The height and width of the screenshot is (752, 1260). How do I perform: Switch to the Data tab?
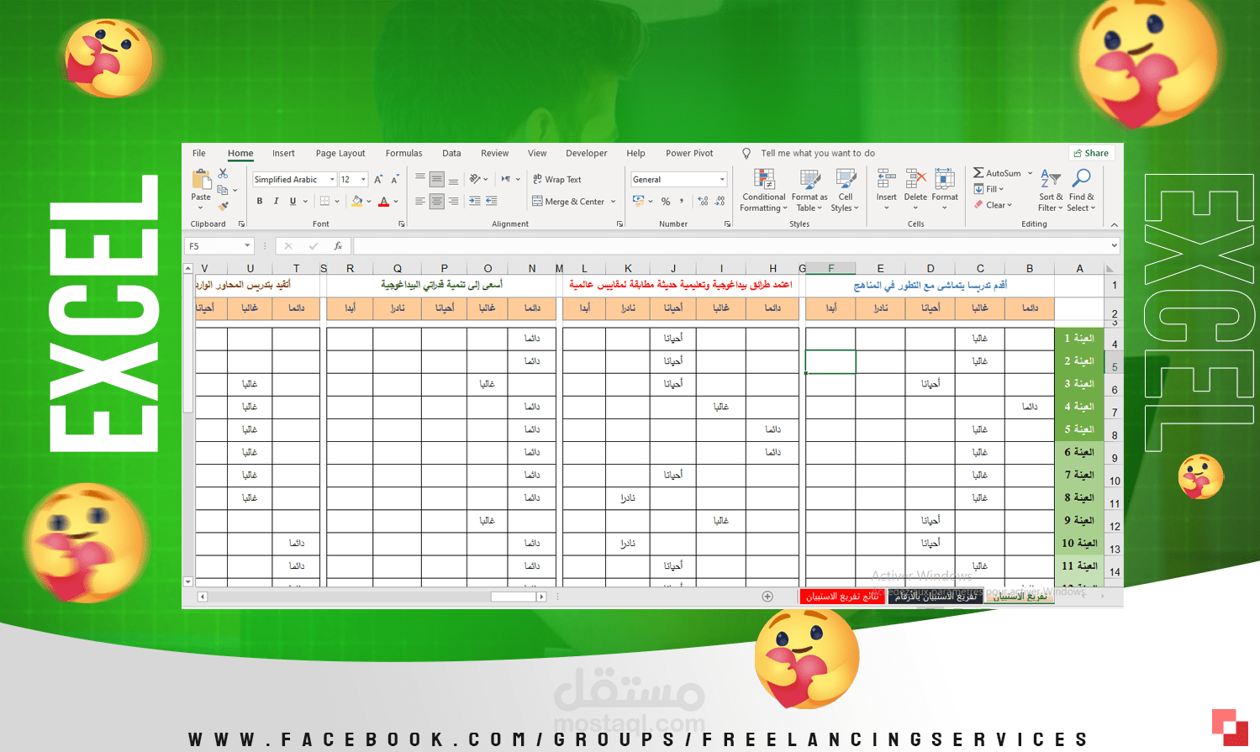451,153
